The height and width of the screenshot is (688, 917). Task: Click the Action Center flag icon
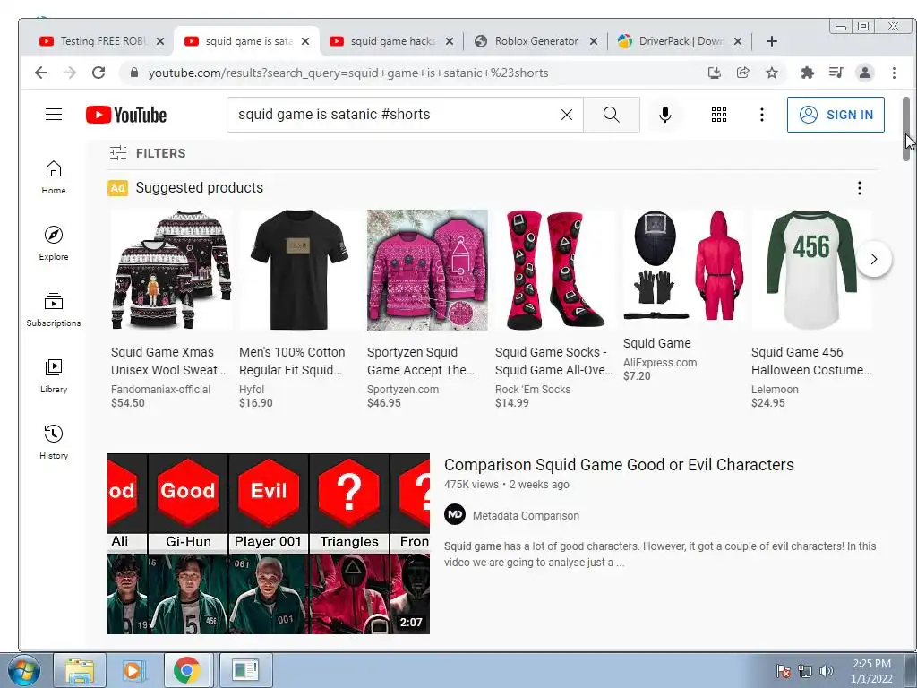(x=783, y=671)
